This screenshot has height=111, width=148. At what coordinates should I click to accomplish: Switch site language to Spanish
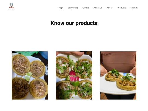[x=134, y=8]
